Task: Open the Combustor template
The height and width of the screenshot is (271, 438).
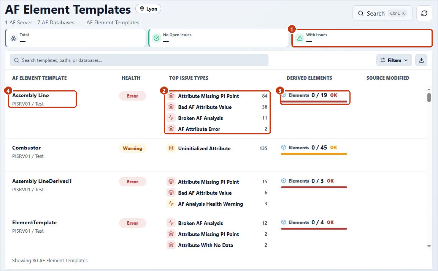Action: [x=26, y=148]
